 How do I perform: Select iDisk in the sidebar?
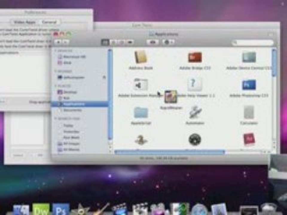pyautogui.click(x=65, y=63)
